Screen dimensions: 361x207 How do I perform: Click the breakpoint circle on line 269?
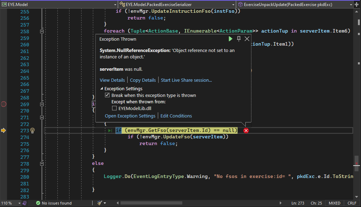coord(4,104)
